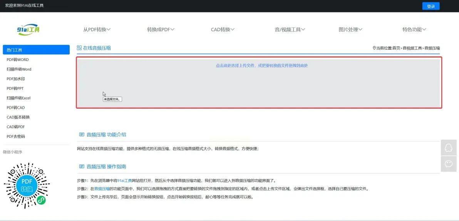
Task: Click the 音频压缩 link in 步骤2
Action: click(102, 189)
